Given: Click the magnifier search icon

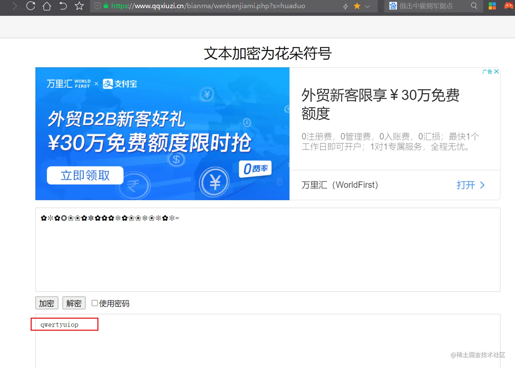Looking at the screenshot, I should (474, 6).
